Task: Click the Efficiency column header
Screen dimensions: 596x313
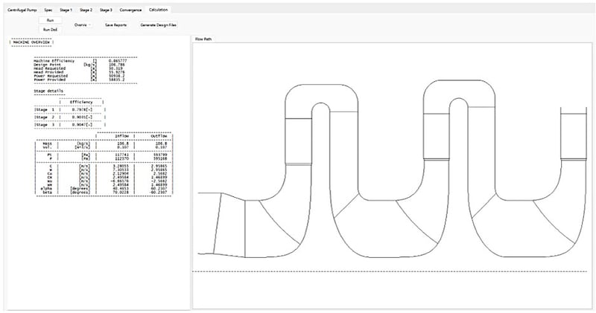Action: 81,102
